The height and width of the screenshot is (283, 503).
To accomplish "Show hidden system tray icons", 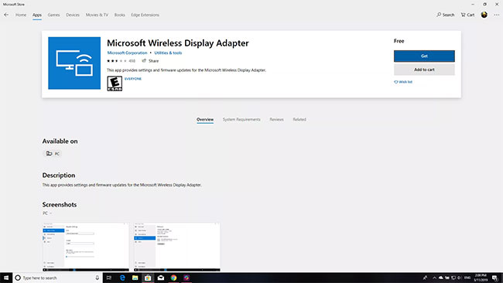I will point(434,278).
